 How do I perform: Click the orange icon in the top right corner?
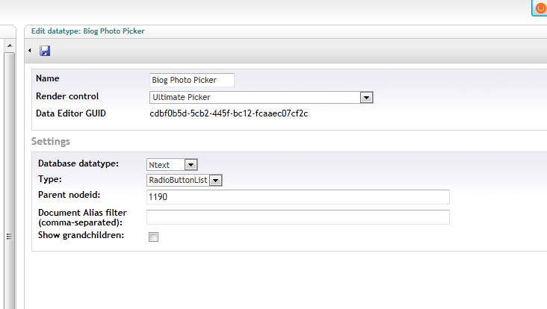[540, 7]
